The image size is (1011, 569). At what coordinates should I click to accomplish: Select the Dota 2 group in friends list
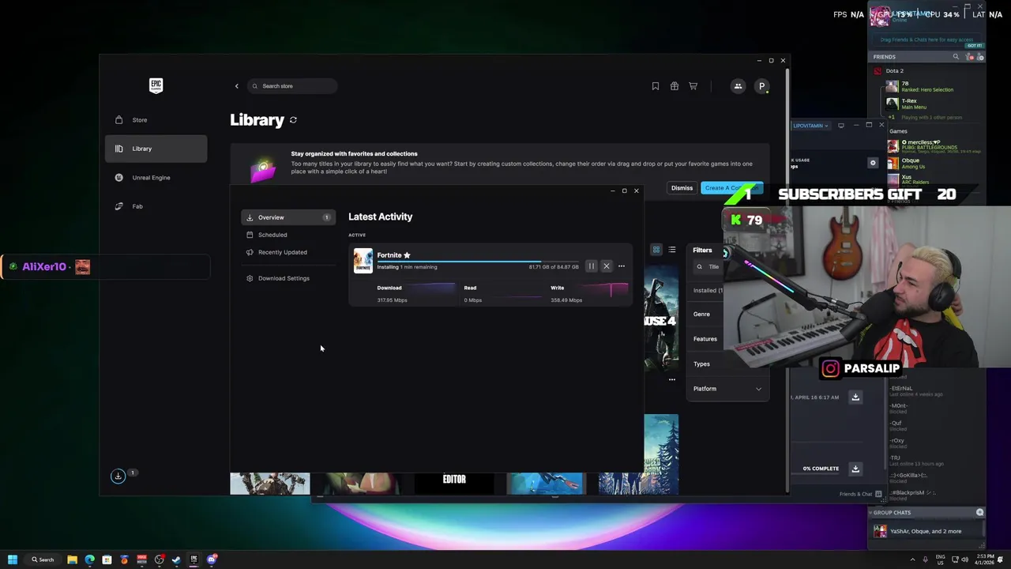pos(895,71)
